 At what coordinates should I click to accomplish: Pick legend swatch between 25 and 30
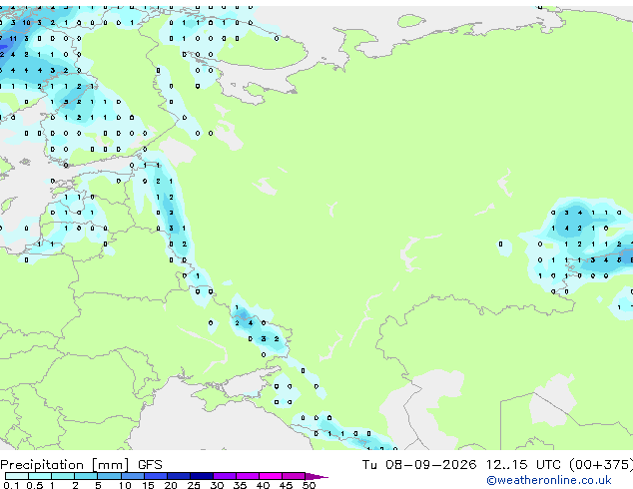click(x=201, y=476)
